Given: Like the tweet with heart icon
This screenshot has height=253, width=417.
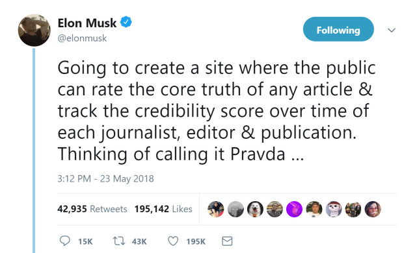Looking at the screenshot, I should [173, 241].
